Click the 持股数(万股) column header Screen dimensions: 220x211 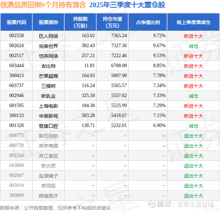[80, 22]
